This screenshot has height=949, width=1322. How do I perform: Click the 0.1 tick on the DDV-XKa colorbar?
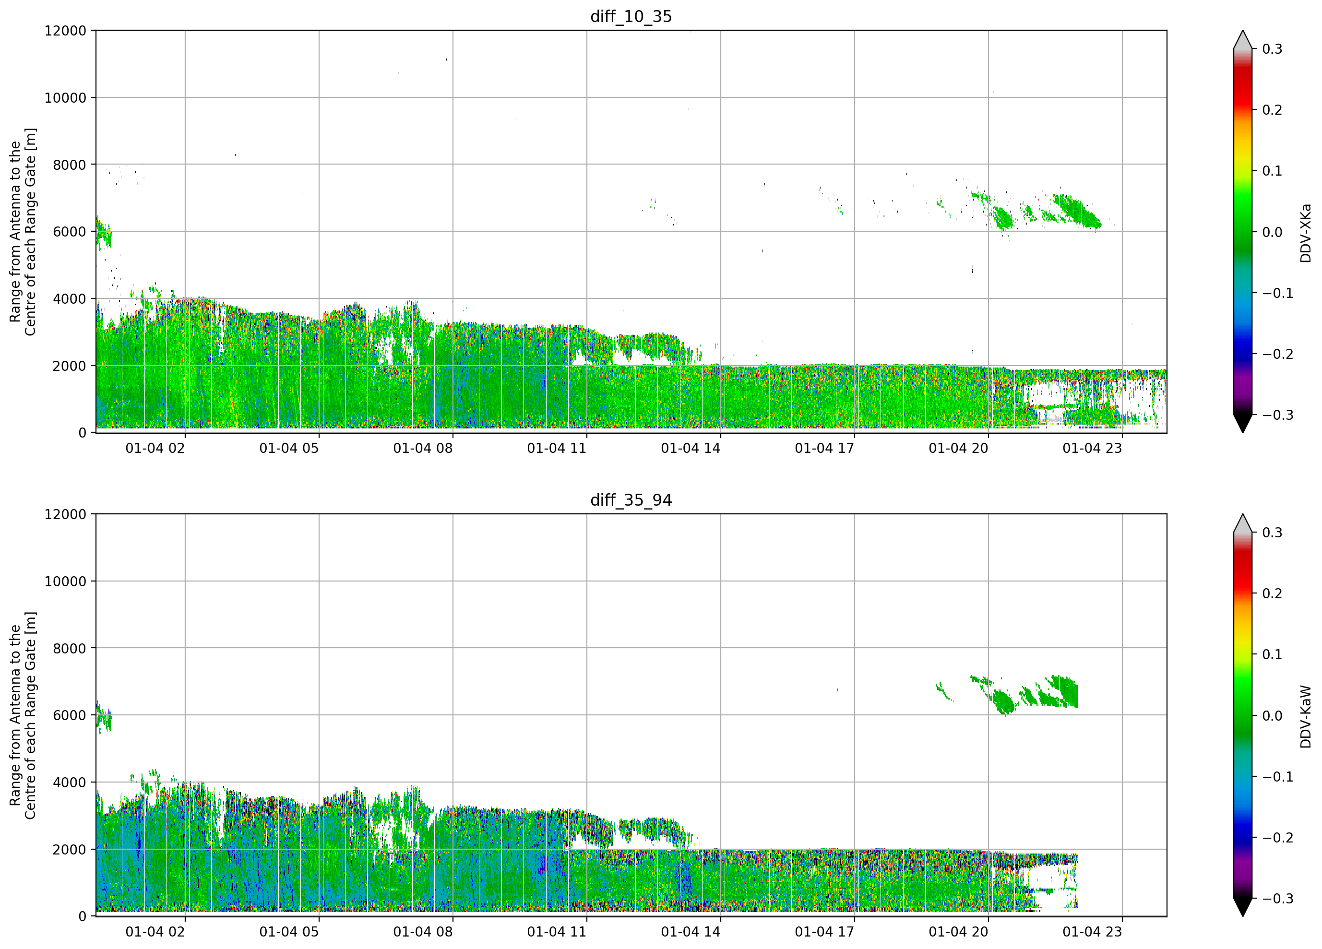click(x=1272, y=171)
